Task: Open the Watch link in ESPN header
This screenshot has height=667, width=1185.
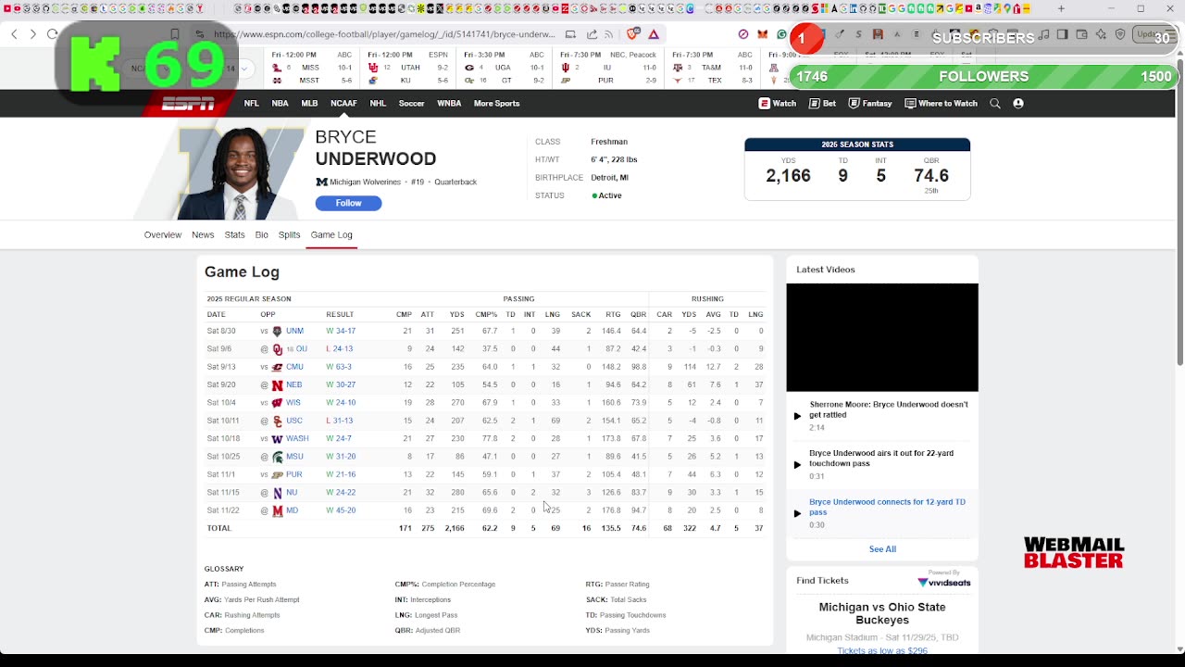Action: point(778,104)
